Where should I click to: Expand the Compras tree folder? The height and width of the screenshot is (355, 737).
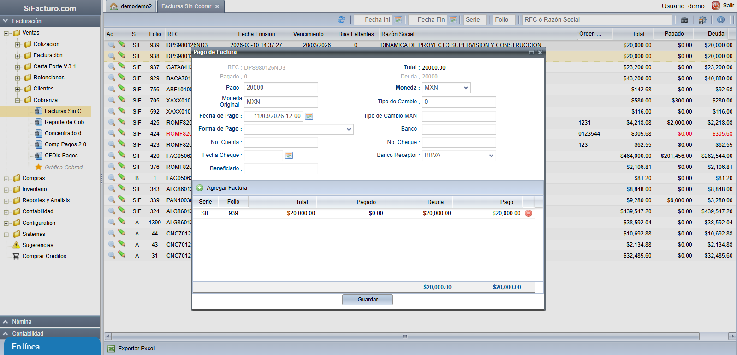point(6,179)
